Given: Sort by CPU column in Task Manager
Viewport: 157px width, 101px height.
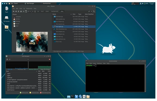Looking at the screenshot, I should pyautogui.click(x=49, y=71).
